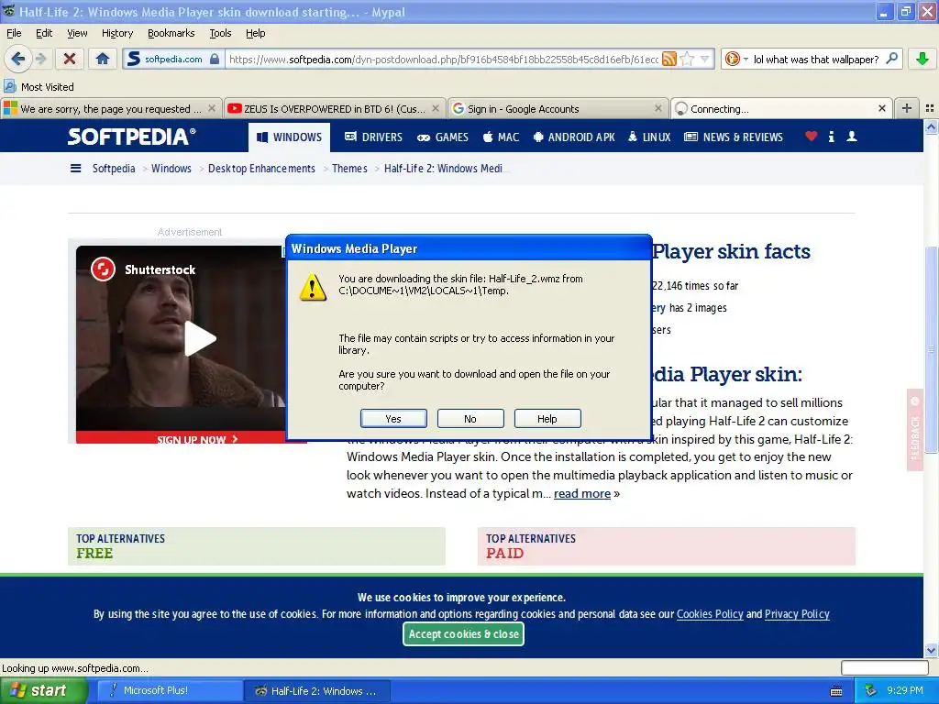Go to Themes breadcrumb link
This screenshot has height=704, width=939.
click(349, 169)
